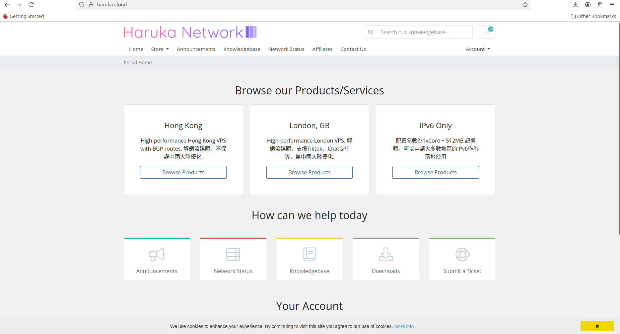This screenshot has height=334, width=620.
Task: Click the Network Status card label
Action: (233, 271)
